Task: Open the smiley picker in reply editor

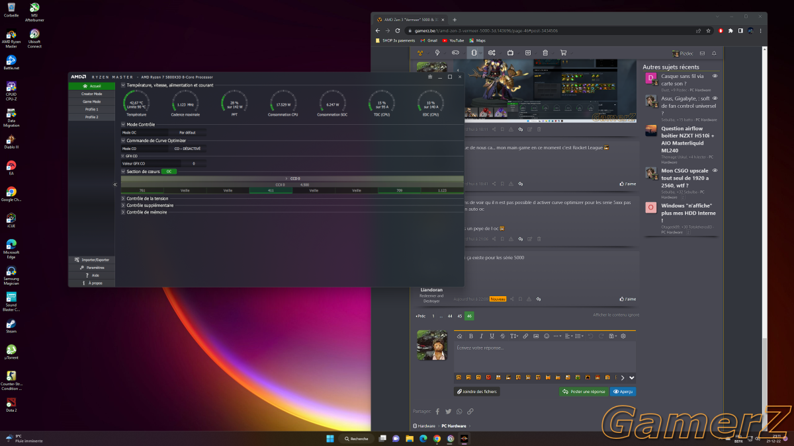Action: [x=547, y=336]
